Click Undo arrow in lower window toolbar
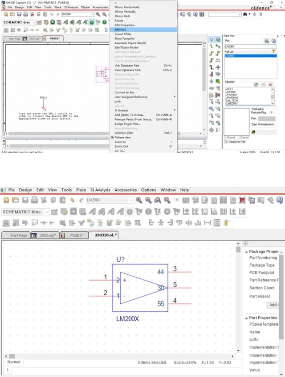 [72, 200]
